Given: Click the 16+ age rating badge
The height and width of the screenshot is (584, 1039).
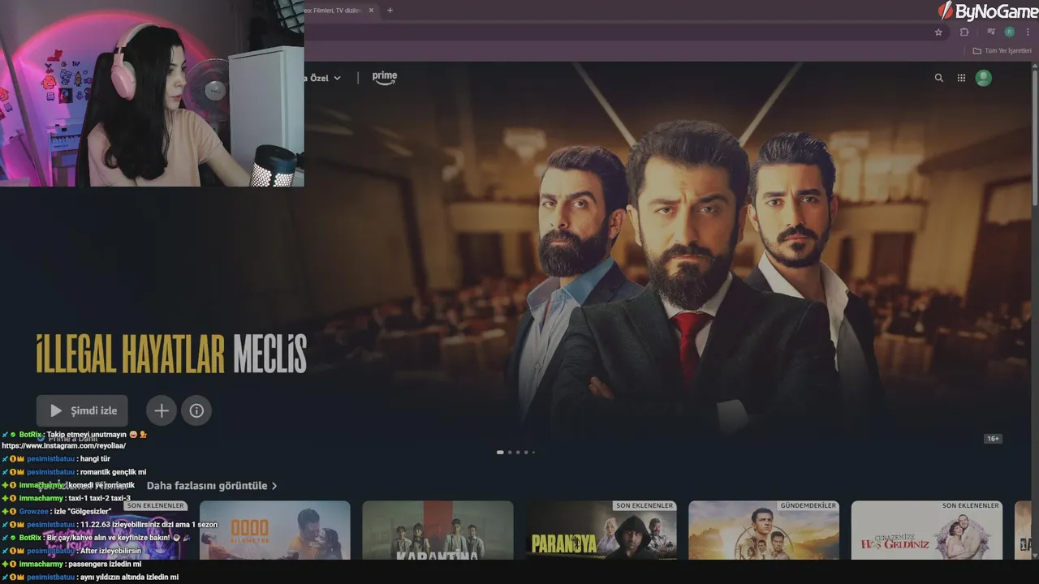Looking at the screenshot, I should [x=993, y=439].
